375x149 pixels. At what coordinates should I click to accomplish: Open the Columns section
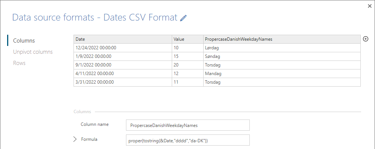pos(24,40)
